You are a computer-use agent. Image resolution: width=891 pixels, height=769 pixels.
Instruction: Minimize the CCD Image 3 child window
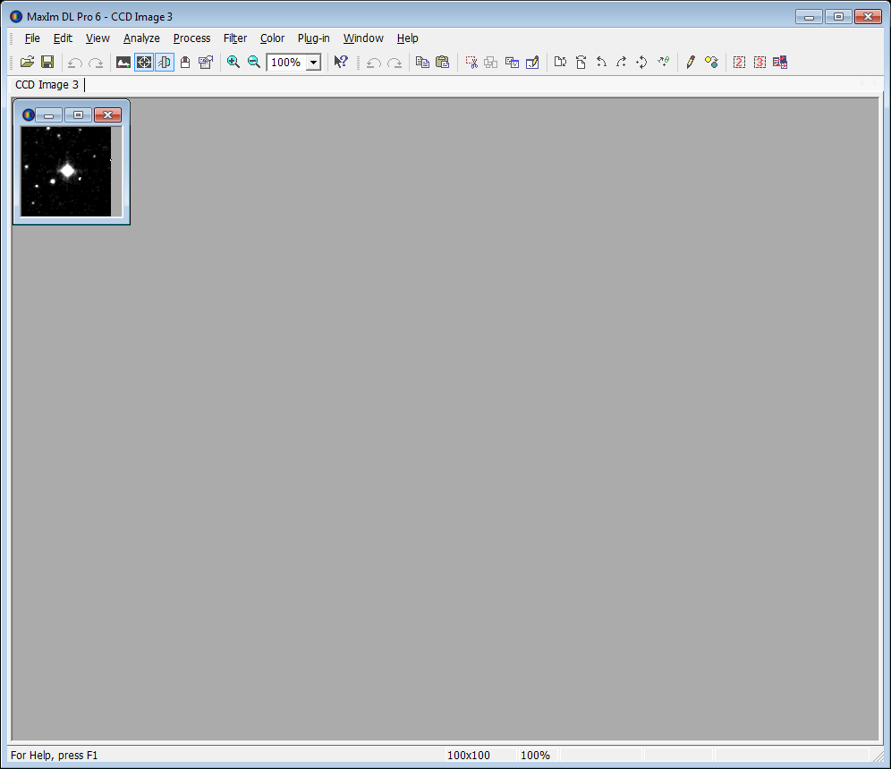coord(49,115)
